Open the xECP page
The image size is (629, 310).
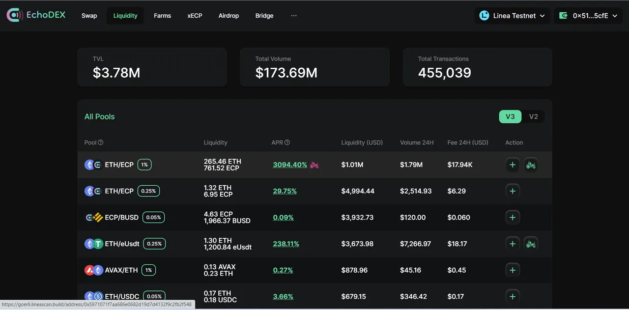[x=195, y=16]
